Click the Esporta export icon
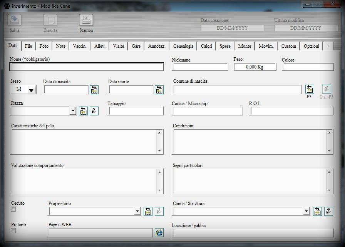345x247 pixels. (x=50, y=20)
